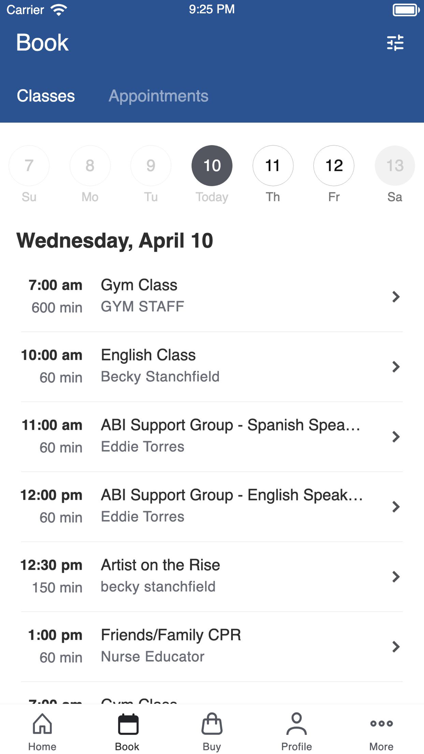Screen dimensions: 424x754
Task: Open the Profile person icon
Action: coord(296,724)
